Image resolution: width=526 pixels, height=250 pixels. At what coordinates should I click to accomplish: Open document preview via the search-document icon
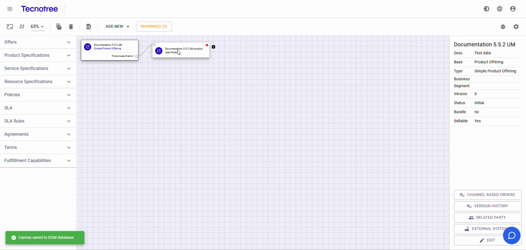pos(88,27)
